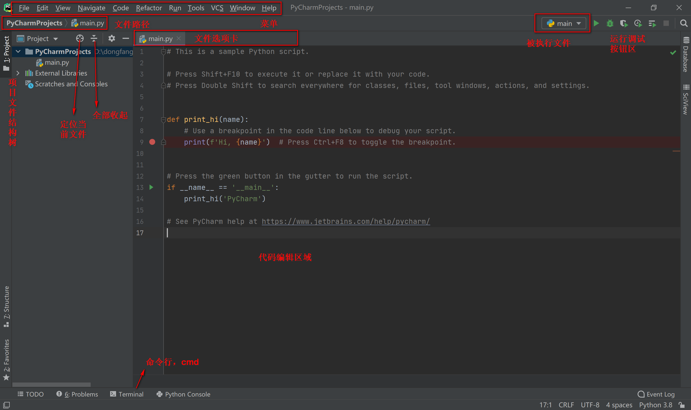Click the 17:1 line column indicator
This screenshot has width=691, height=410.
click(545, 405)
